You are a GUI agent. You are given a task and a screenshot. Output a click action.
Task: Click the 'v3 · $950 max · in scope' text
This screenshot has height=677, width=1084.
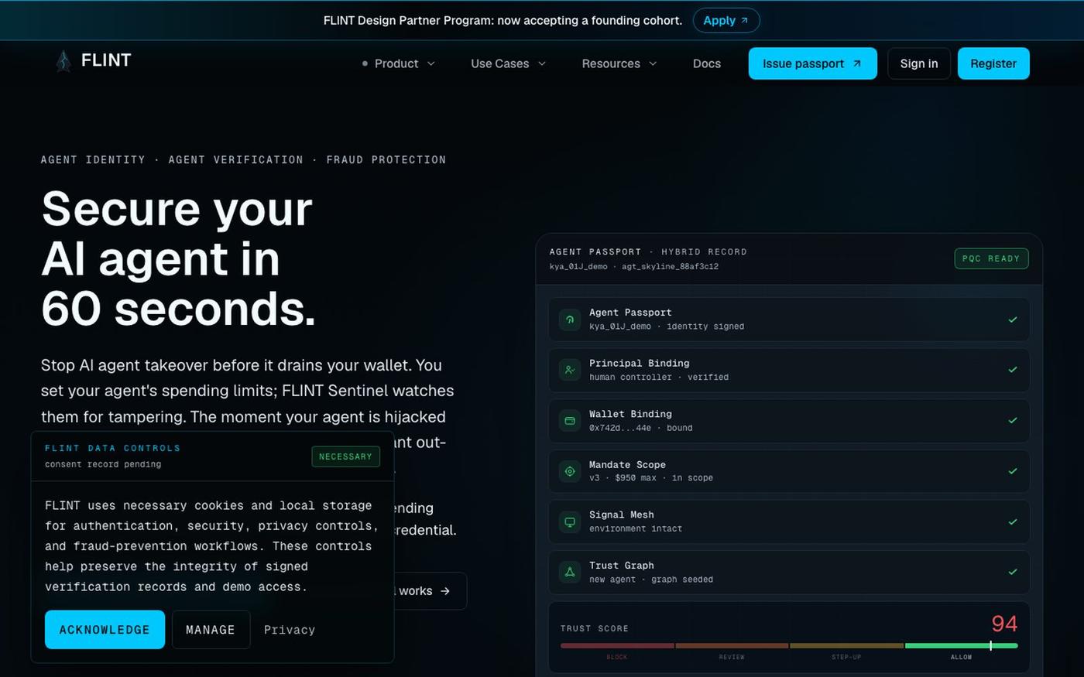click(x=651, y=478)
